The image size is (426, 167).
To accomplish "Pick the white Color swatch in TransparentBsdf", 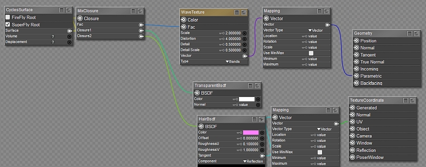I will point(247,99).
